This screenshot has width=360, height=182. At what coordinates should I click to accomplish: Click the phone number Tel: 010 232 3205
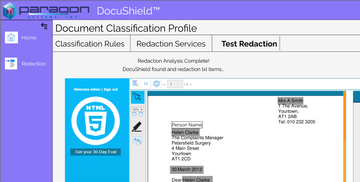[297, 122]
